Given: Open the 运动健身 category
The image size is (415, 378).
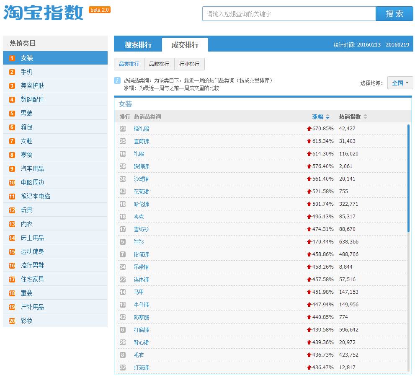Looking at the screenshot, I should [55, 251].
